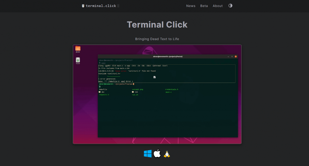Screen dimensions: 309x166
Task: Click the small file icon inside the make output
Action: point(154,77)
